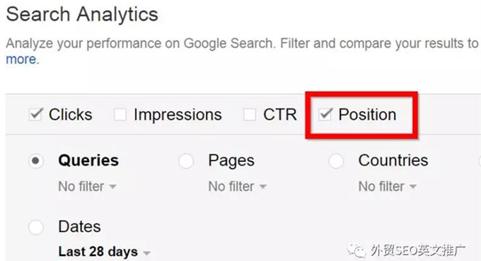Click the Countries text label
The image size is (481, 261).
pyautogui.click(x=393, y=161)
